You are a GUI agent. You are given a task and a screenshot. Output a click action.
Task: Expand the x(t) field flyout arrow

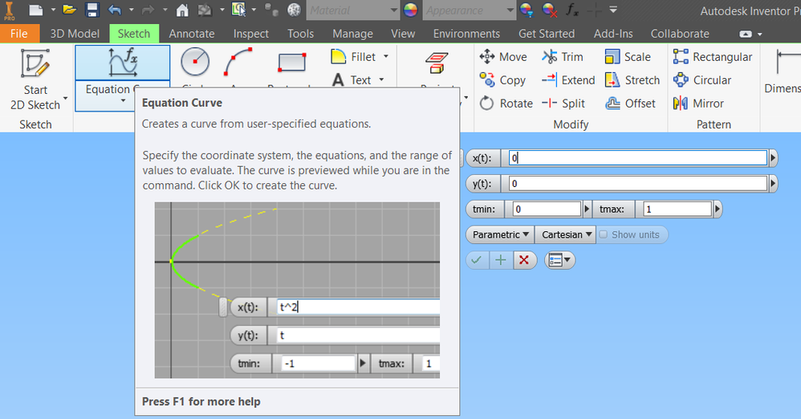click(773, 158)
